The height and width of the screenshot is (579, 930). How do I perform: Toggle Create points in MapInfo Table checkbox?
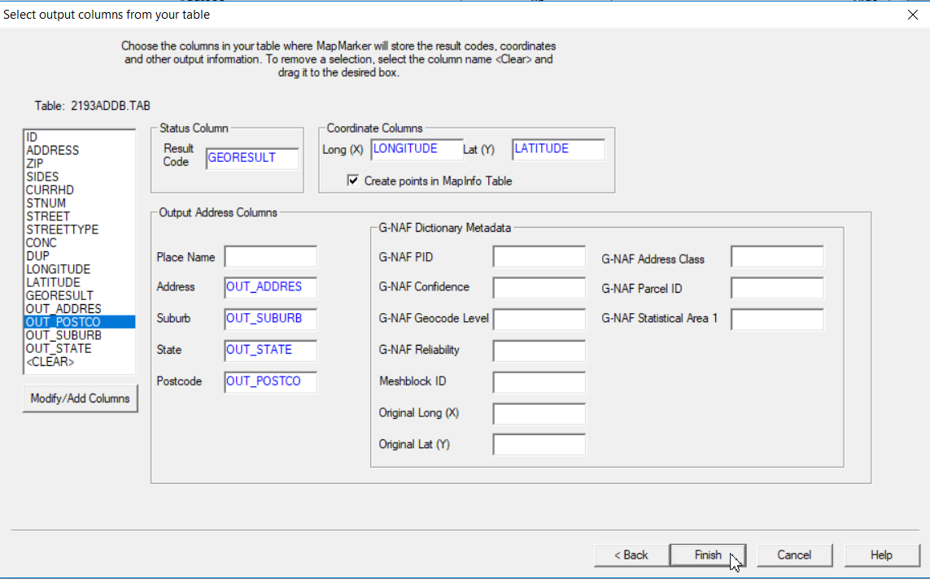coord(353,181)
